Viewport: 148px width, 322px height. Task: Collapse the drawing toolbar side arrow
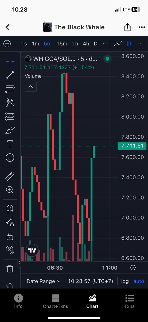19,263
